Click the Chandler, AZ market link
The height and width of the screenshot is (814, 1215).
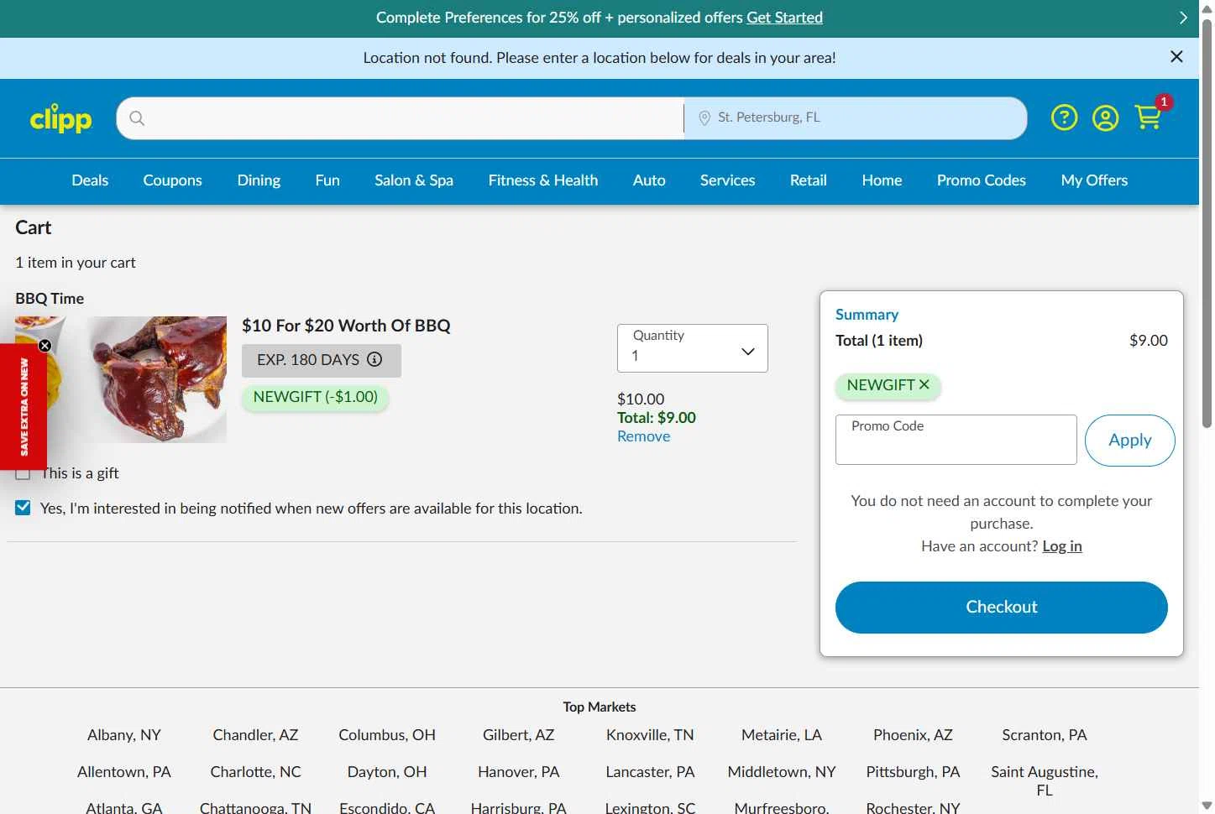[256, 735]
